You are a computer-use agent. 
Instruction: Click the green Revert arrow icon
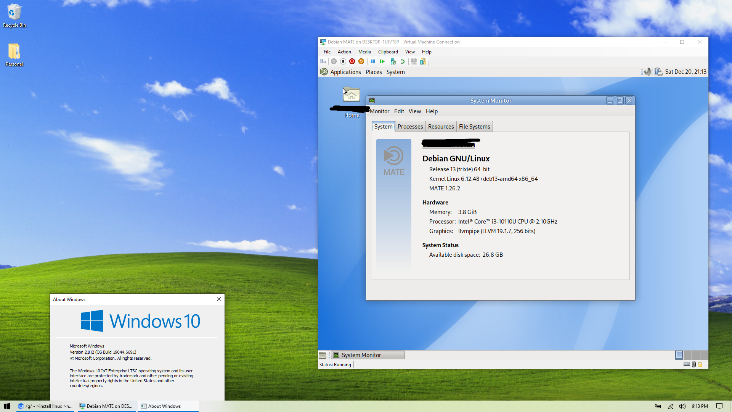click(x=403, y=61)
